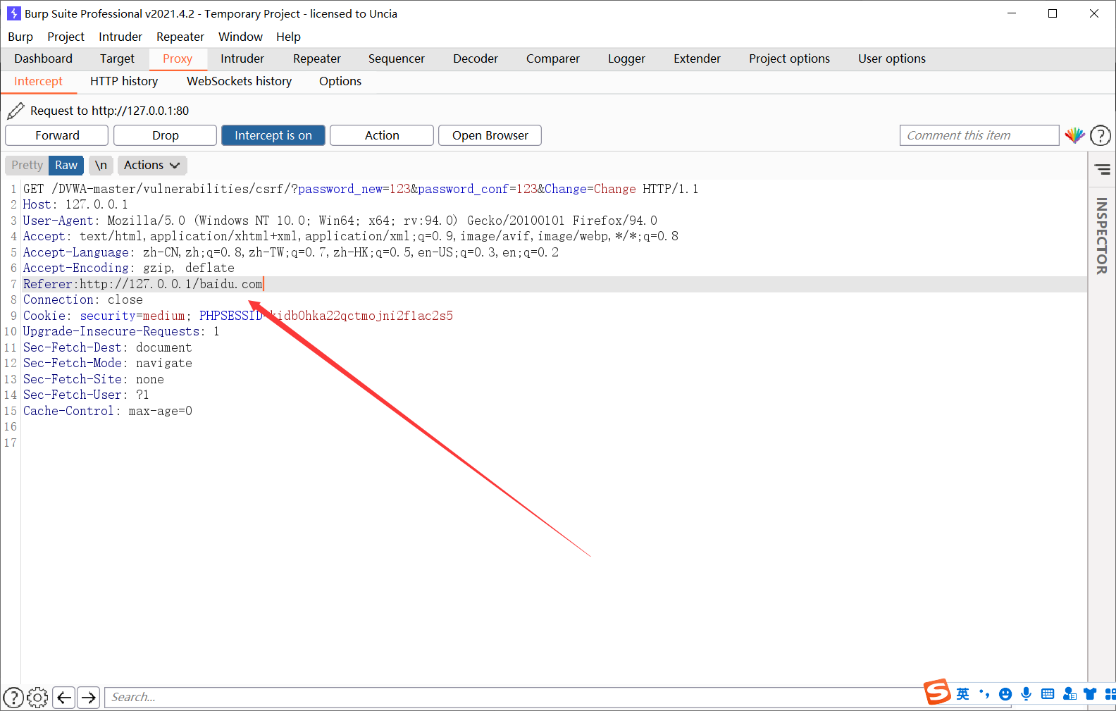Open the Window menu

click(x=240, y=37)
